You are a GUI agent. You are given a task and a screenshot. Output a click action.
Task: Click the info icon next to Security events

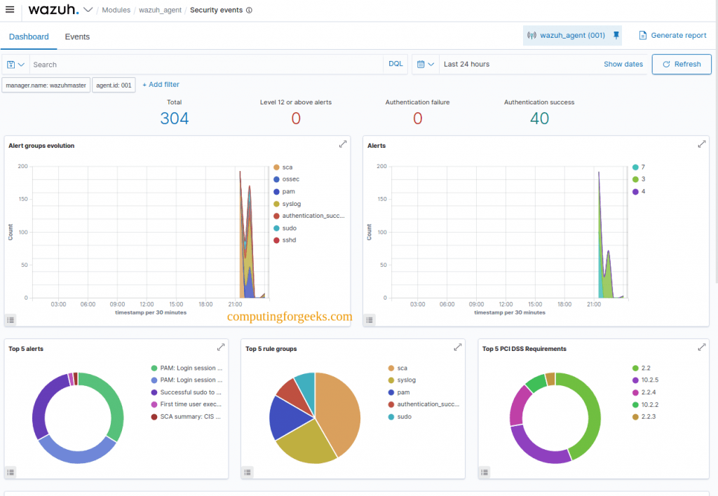coord(248,11)
